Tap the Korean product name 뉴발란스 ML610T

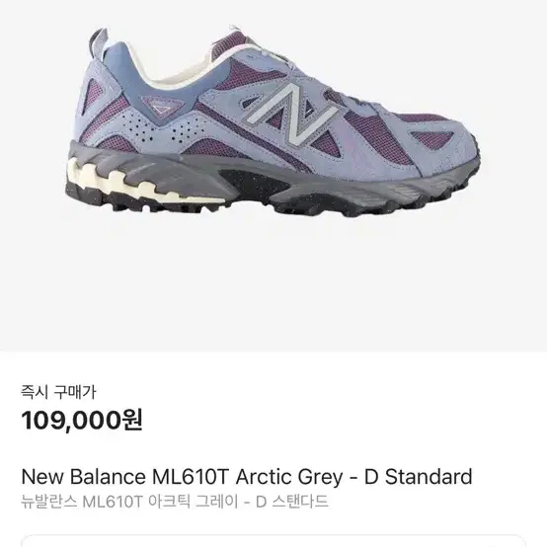pos(82,502)
